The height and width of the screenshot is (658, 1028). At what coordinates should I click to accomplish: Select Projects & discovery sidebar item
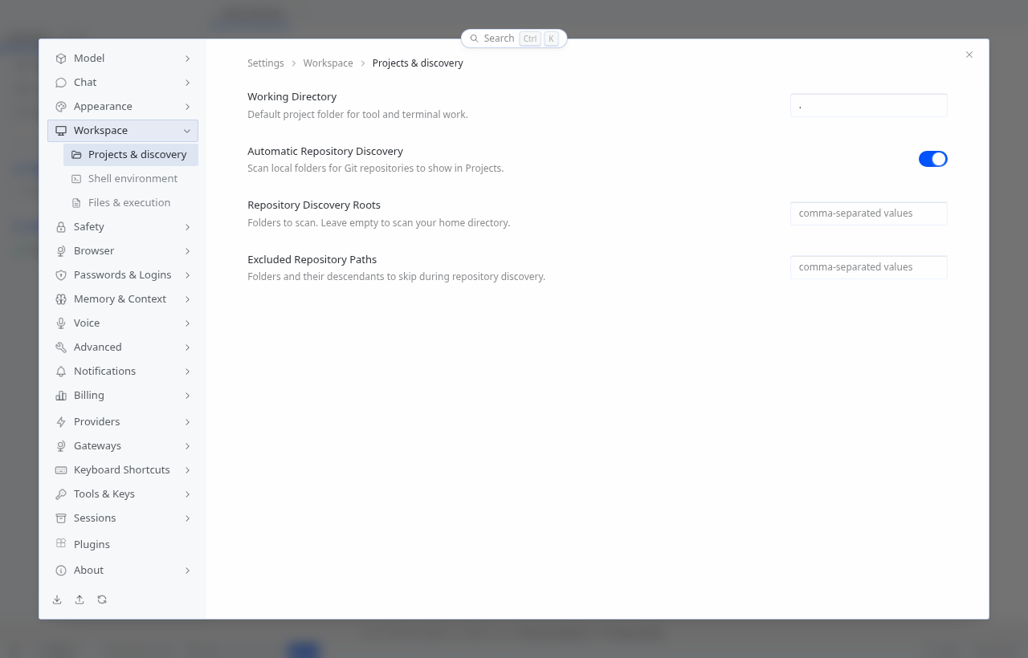click(131, 155)
